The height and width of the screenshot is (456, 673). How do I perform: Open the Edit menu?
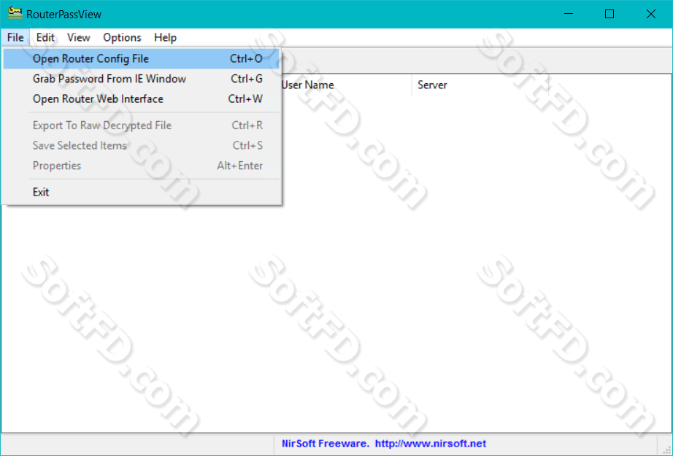(45, 38)
